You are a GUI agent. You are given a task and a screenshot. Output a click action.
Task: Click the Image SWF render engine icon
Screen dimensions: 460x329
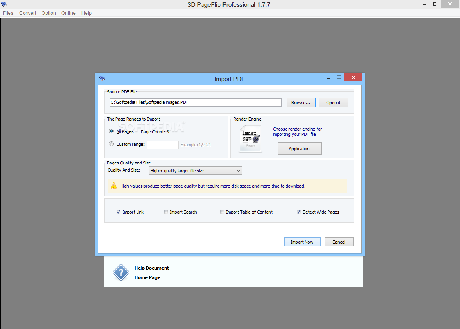tap(250, 139)
